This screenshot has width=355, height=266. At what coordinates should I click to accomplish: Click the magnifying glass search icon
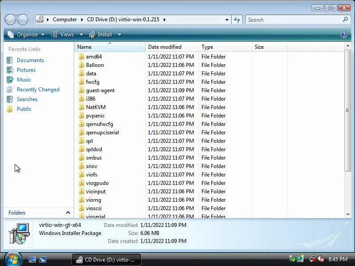click(345, 20)
